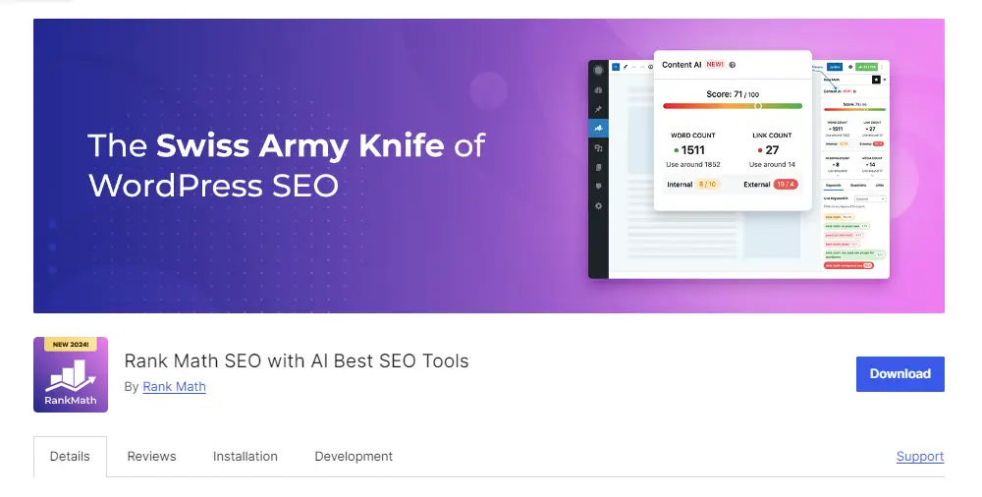Click the blue Update button in mockup editor
The height and width of the screenshot is (497, 982).
[835, 67]
